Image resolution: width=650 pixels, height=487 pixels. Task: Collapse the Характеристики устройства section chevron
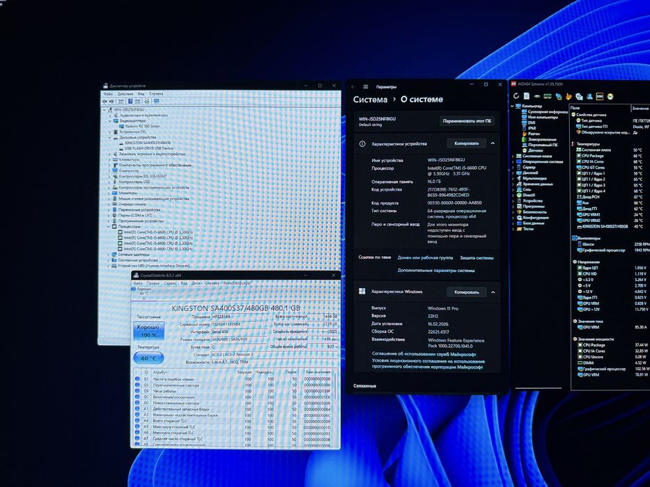pos(493,143)
